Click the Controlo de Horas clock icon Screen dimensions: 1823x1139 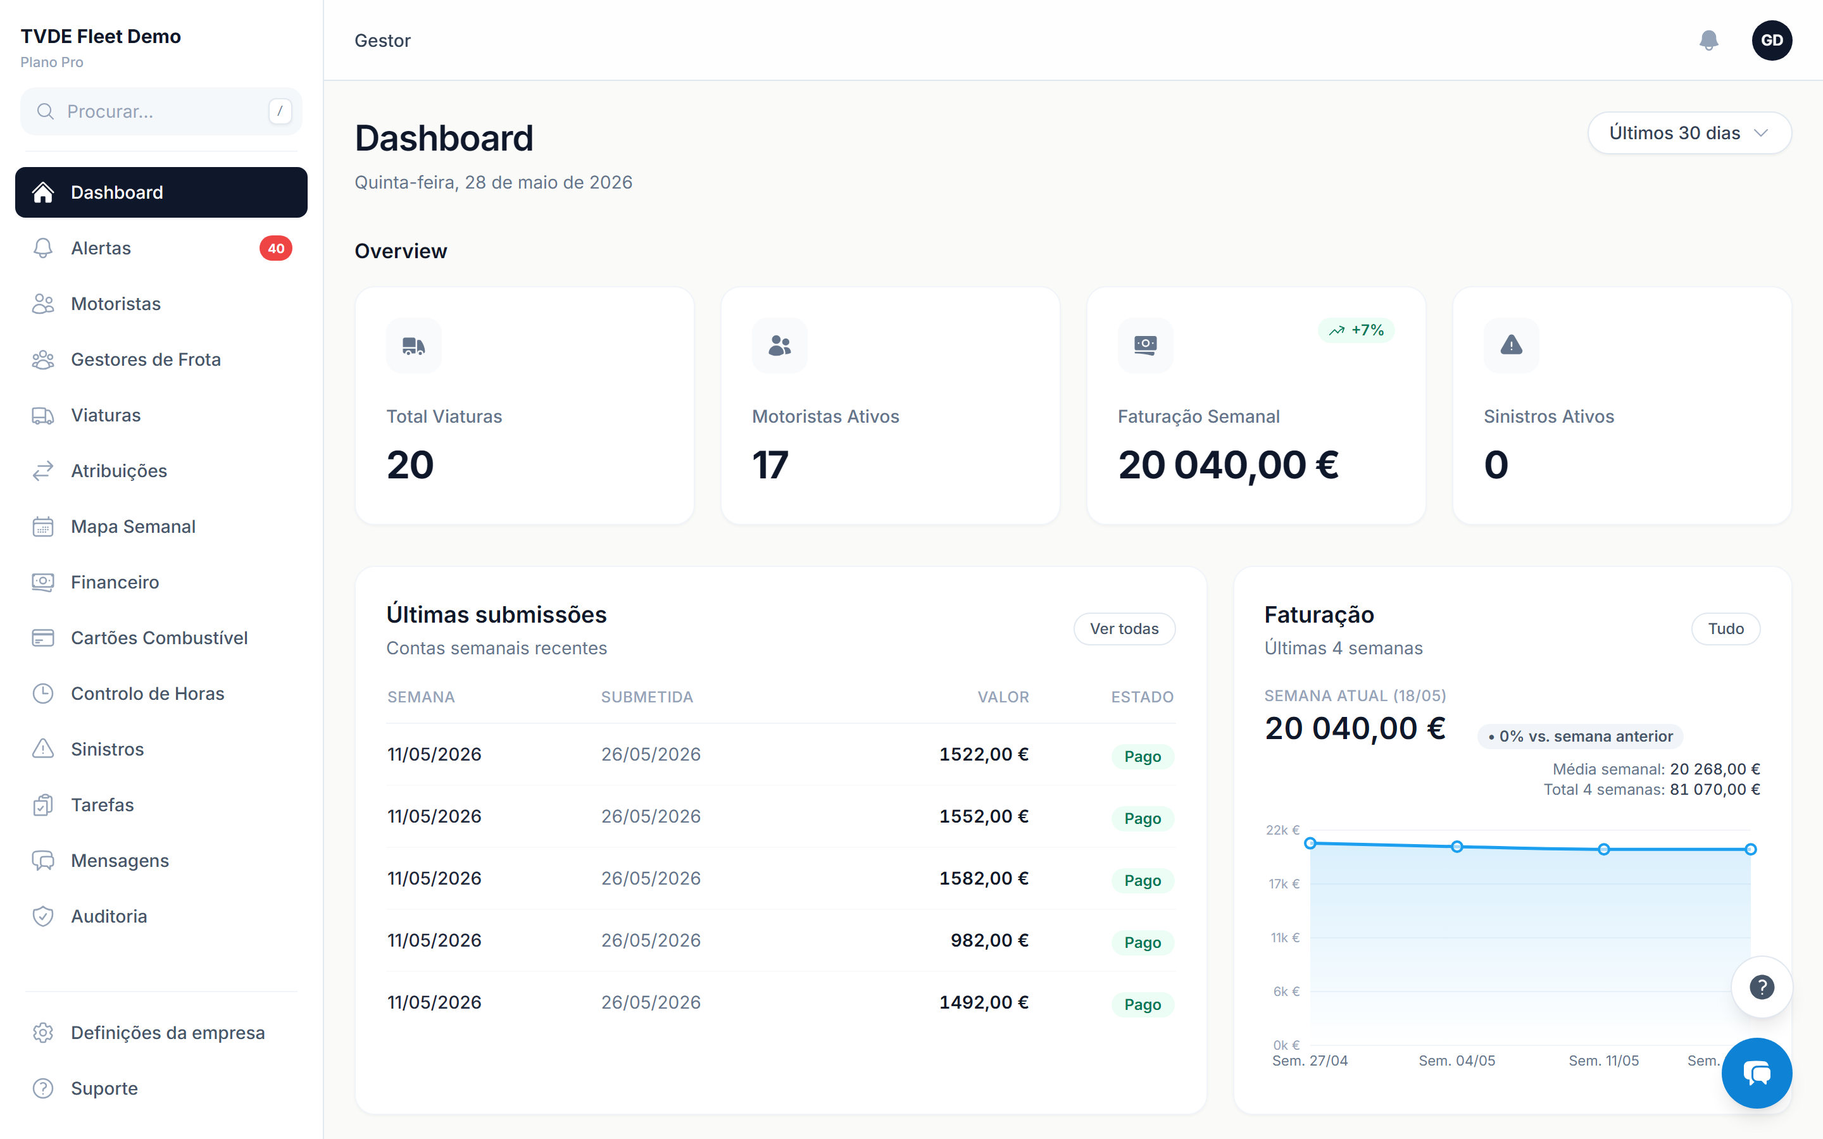pyautogui.click(x=43, y=694)
